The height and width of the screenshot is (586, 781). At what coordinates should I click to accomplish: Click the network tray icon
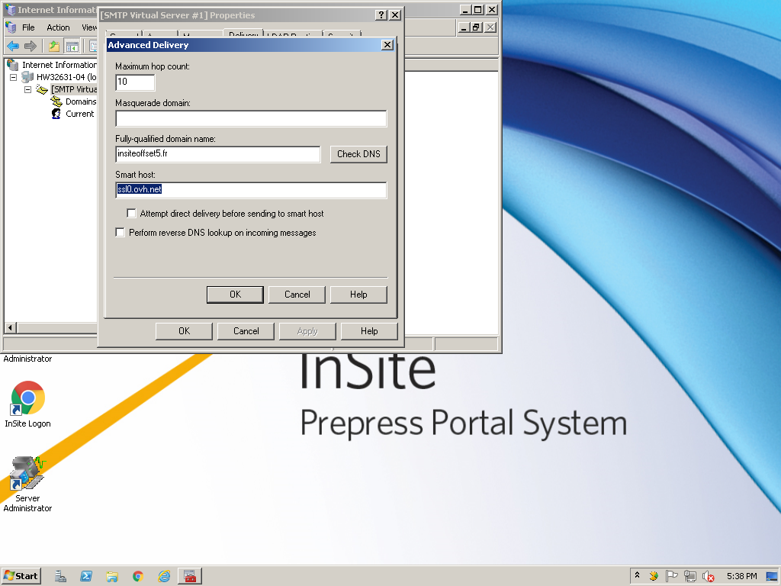tap(689, 577)
